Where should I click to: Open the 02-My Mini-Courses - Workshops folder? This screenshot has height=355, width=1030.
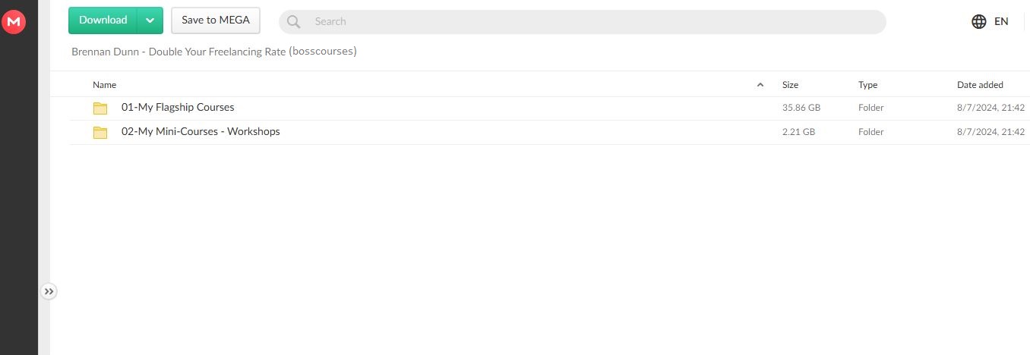(201, 132)
